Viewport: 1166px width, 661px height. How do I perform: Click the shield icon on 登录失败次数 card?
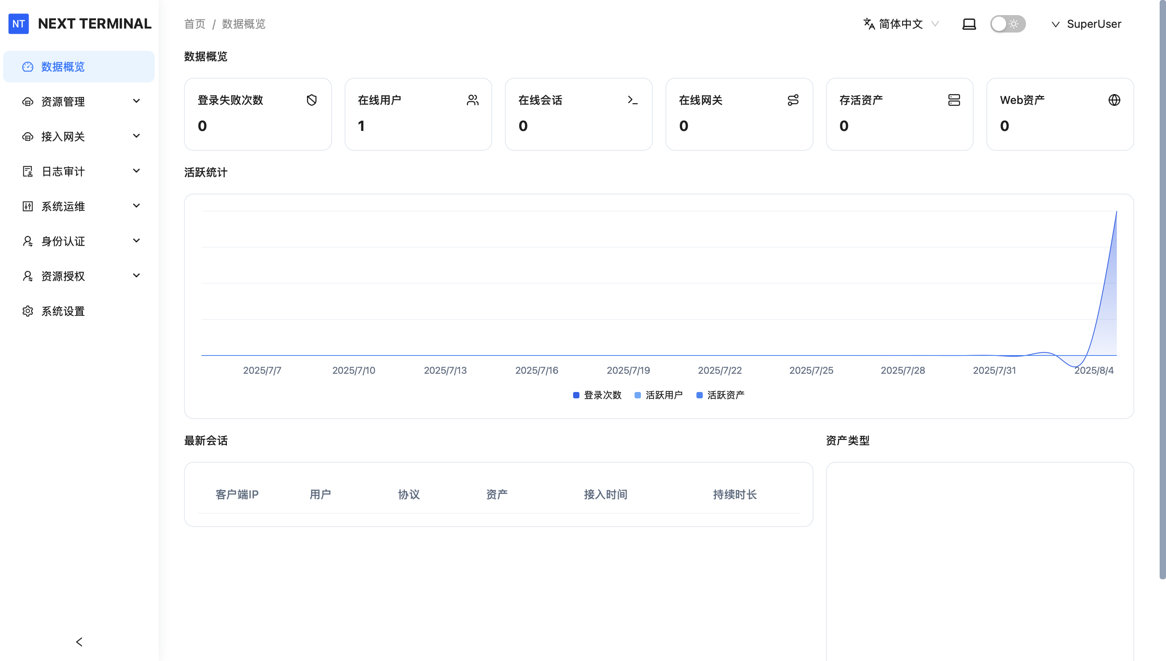point(311,100)
